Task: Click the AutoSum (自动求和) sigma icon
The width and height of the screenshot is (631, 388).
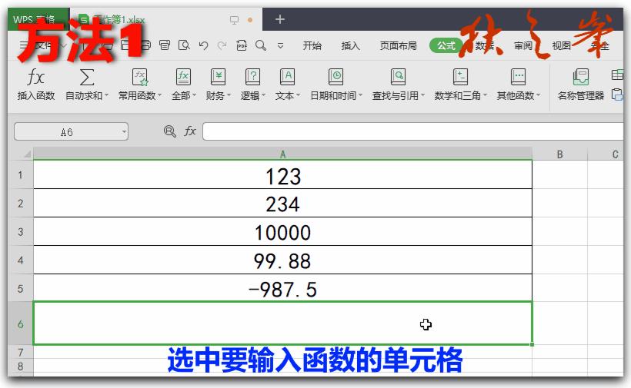Action: click(87, 77)
